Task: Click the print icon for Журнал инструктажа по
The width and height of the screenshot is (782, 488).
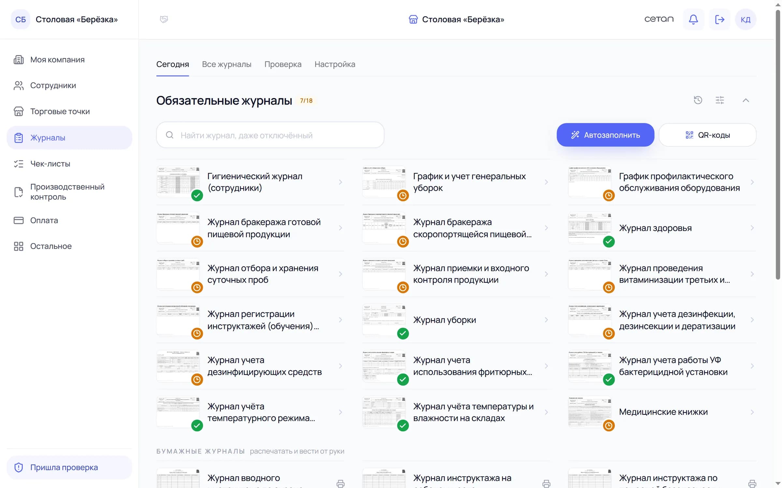Action: (x=752, y=484)
